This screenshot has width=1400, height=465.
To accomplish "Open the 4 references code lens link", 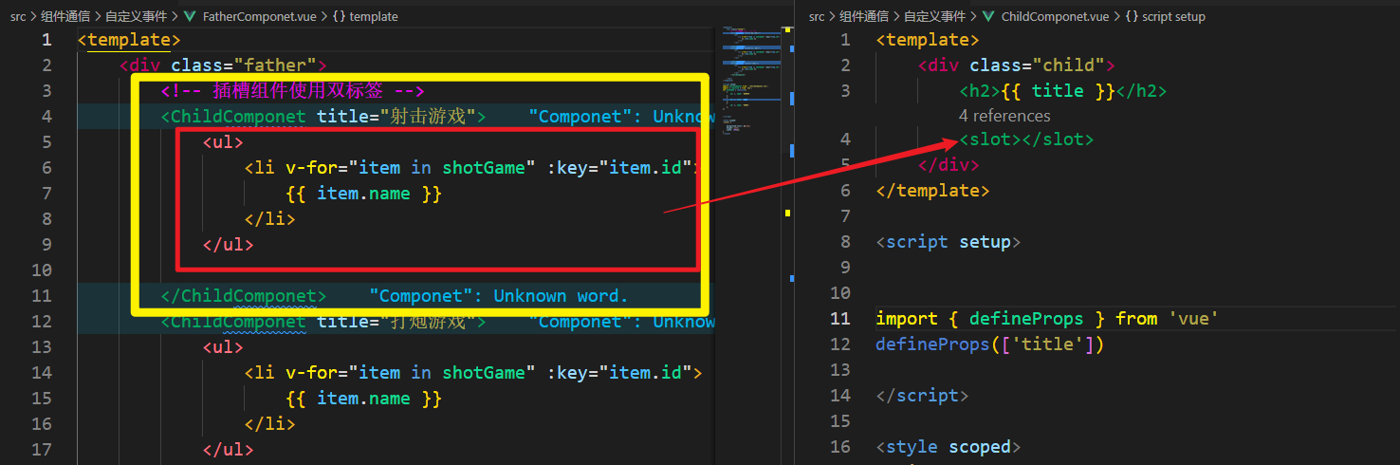I will [1004, 116].
